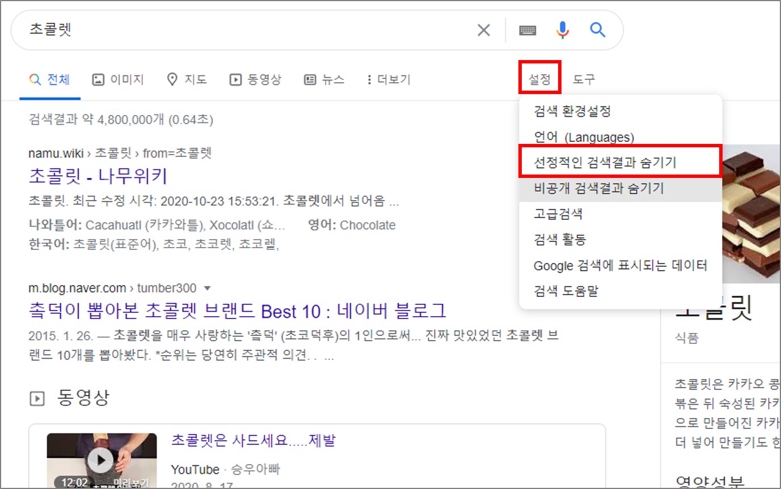The width and height of the screenshot is (781, 489).
Task: Open 검색 도움말 entry
Action: pos(620,292)
